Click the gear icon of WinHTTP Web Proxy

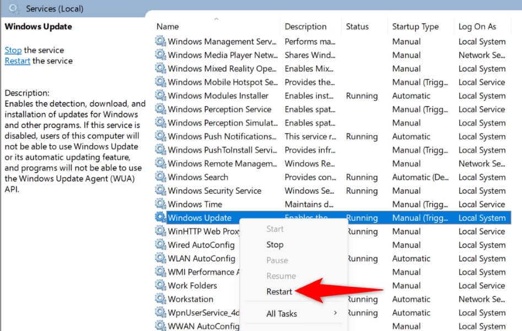[x=160, y=231]
